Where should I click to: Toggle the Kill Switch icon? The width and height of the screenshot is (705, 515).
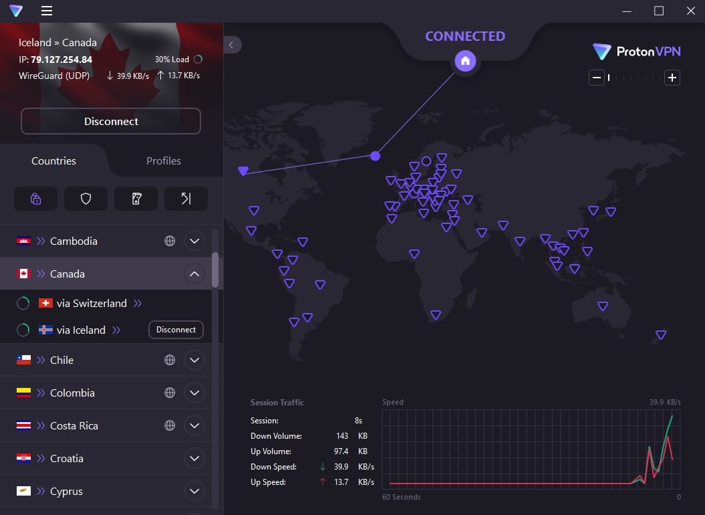pos(136,199)
